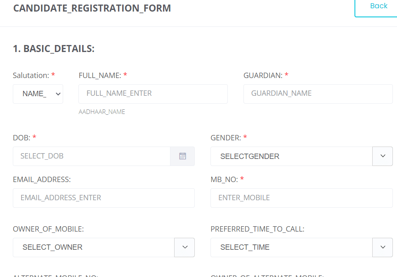
Task: Click the CANDIDATE_REGISTRATION_FORM heading
Action: (x=92, y=8)
